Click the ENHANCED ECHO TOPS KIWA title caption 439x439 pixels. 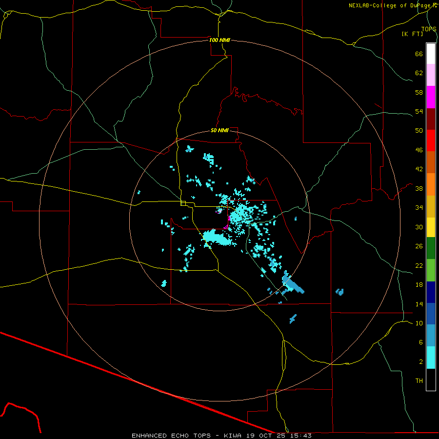coord(221,436)
